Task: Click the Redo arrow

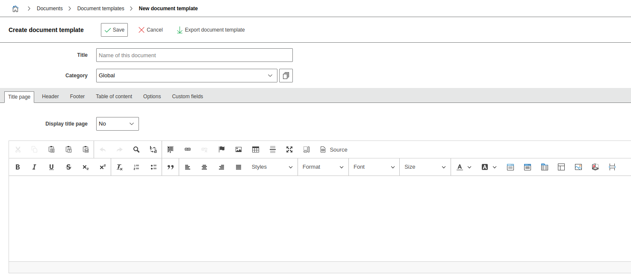Action: tap(120, 149)
